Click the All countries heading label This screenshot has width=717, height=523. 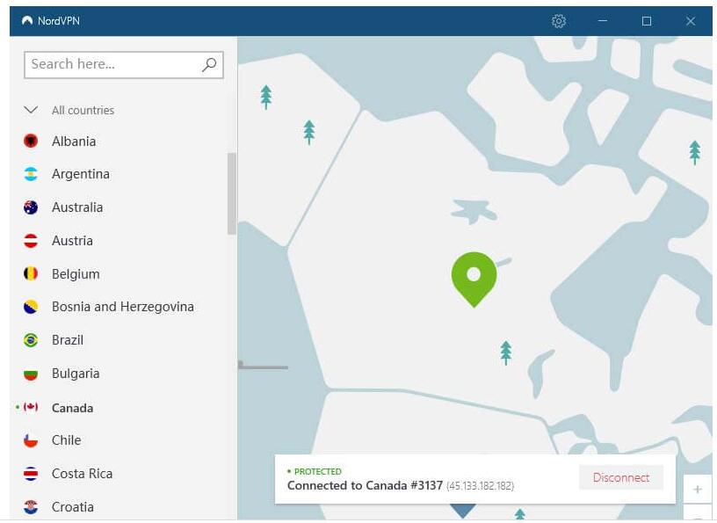(x=83, y=110)
